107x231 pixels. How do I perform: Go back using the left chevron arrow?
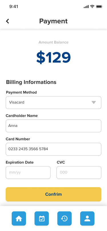point(7,21)
